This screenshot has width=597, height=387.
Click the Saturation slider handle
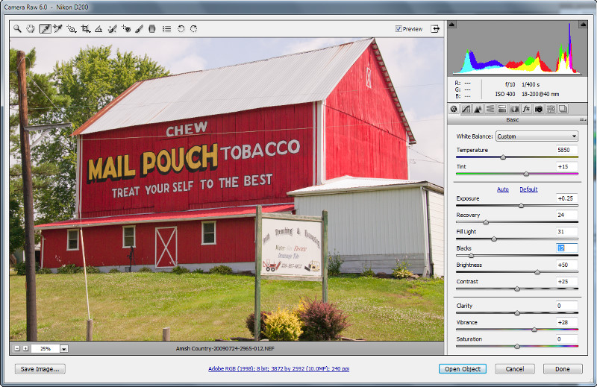[x=517, y=346]
